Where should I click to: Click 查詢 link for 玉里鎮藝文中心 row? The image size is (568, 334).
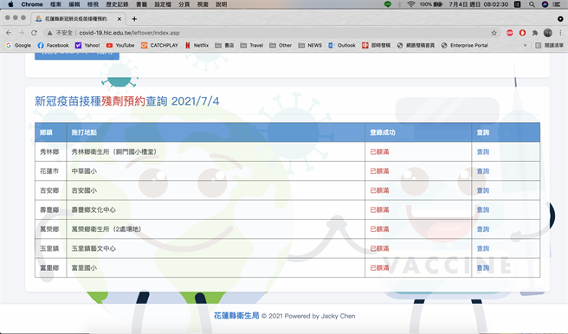coord(483,248)
